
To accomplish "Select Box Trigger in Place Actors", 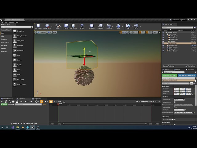I will click(21, 80).
